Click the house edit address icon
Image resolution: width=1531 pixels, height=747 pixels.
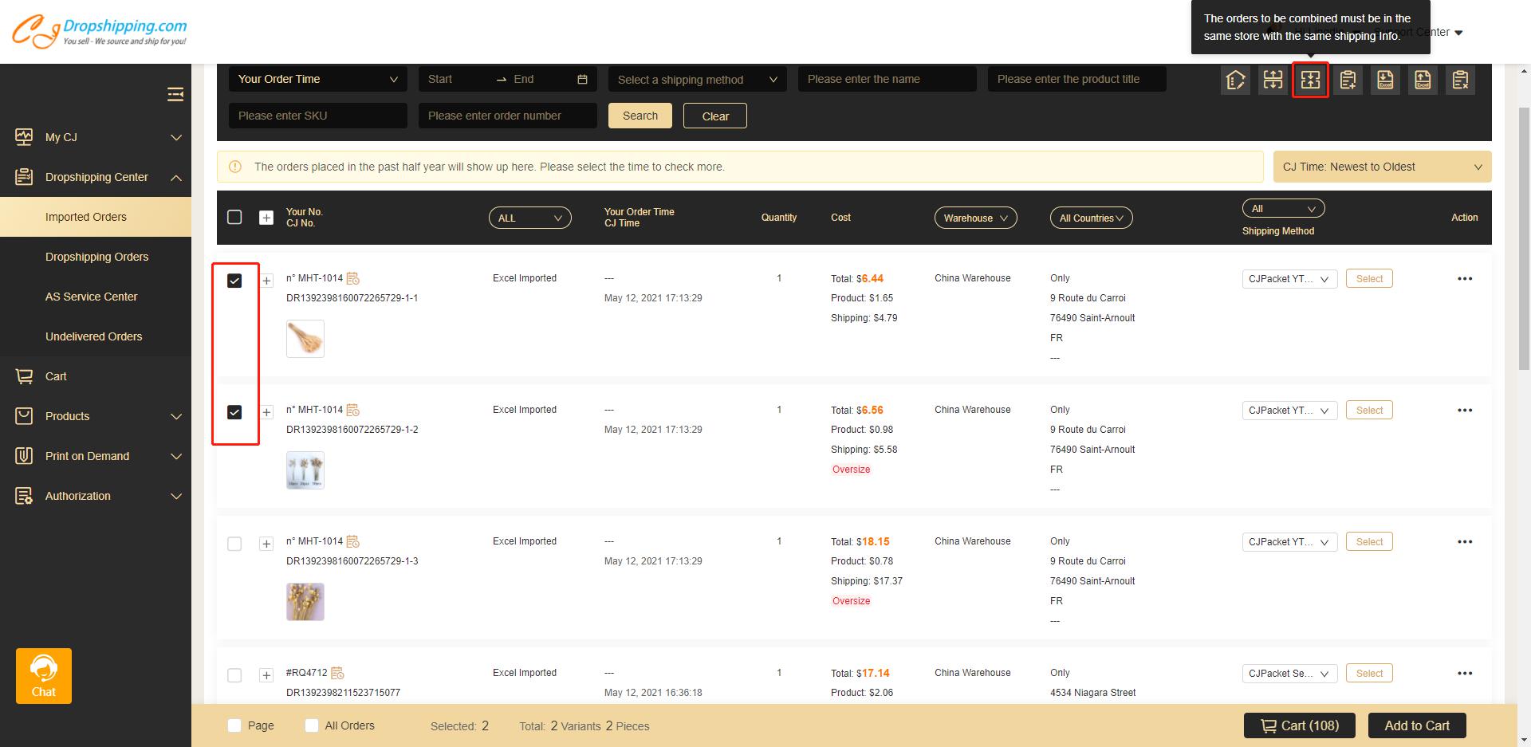coord(1235,80)
